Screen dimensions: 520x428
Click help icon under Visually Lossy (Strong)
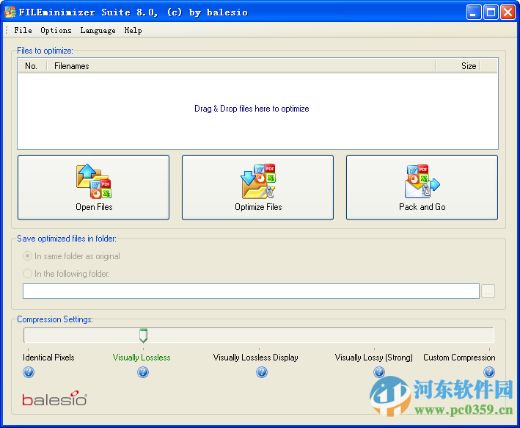click(379, 372)
